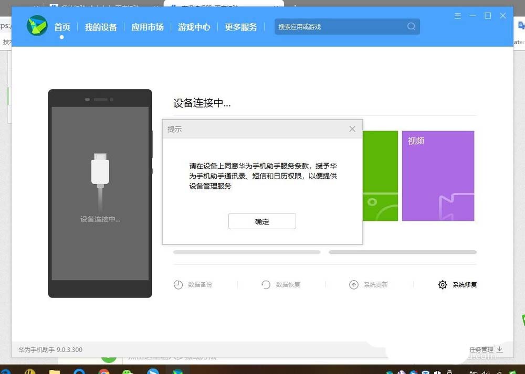This screenshot has height=374, width=525.
Task: Click the 设备连接中... label on the phone screen
Action: point(100,219)
